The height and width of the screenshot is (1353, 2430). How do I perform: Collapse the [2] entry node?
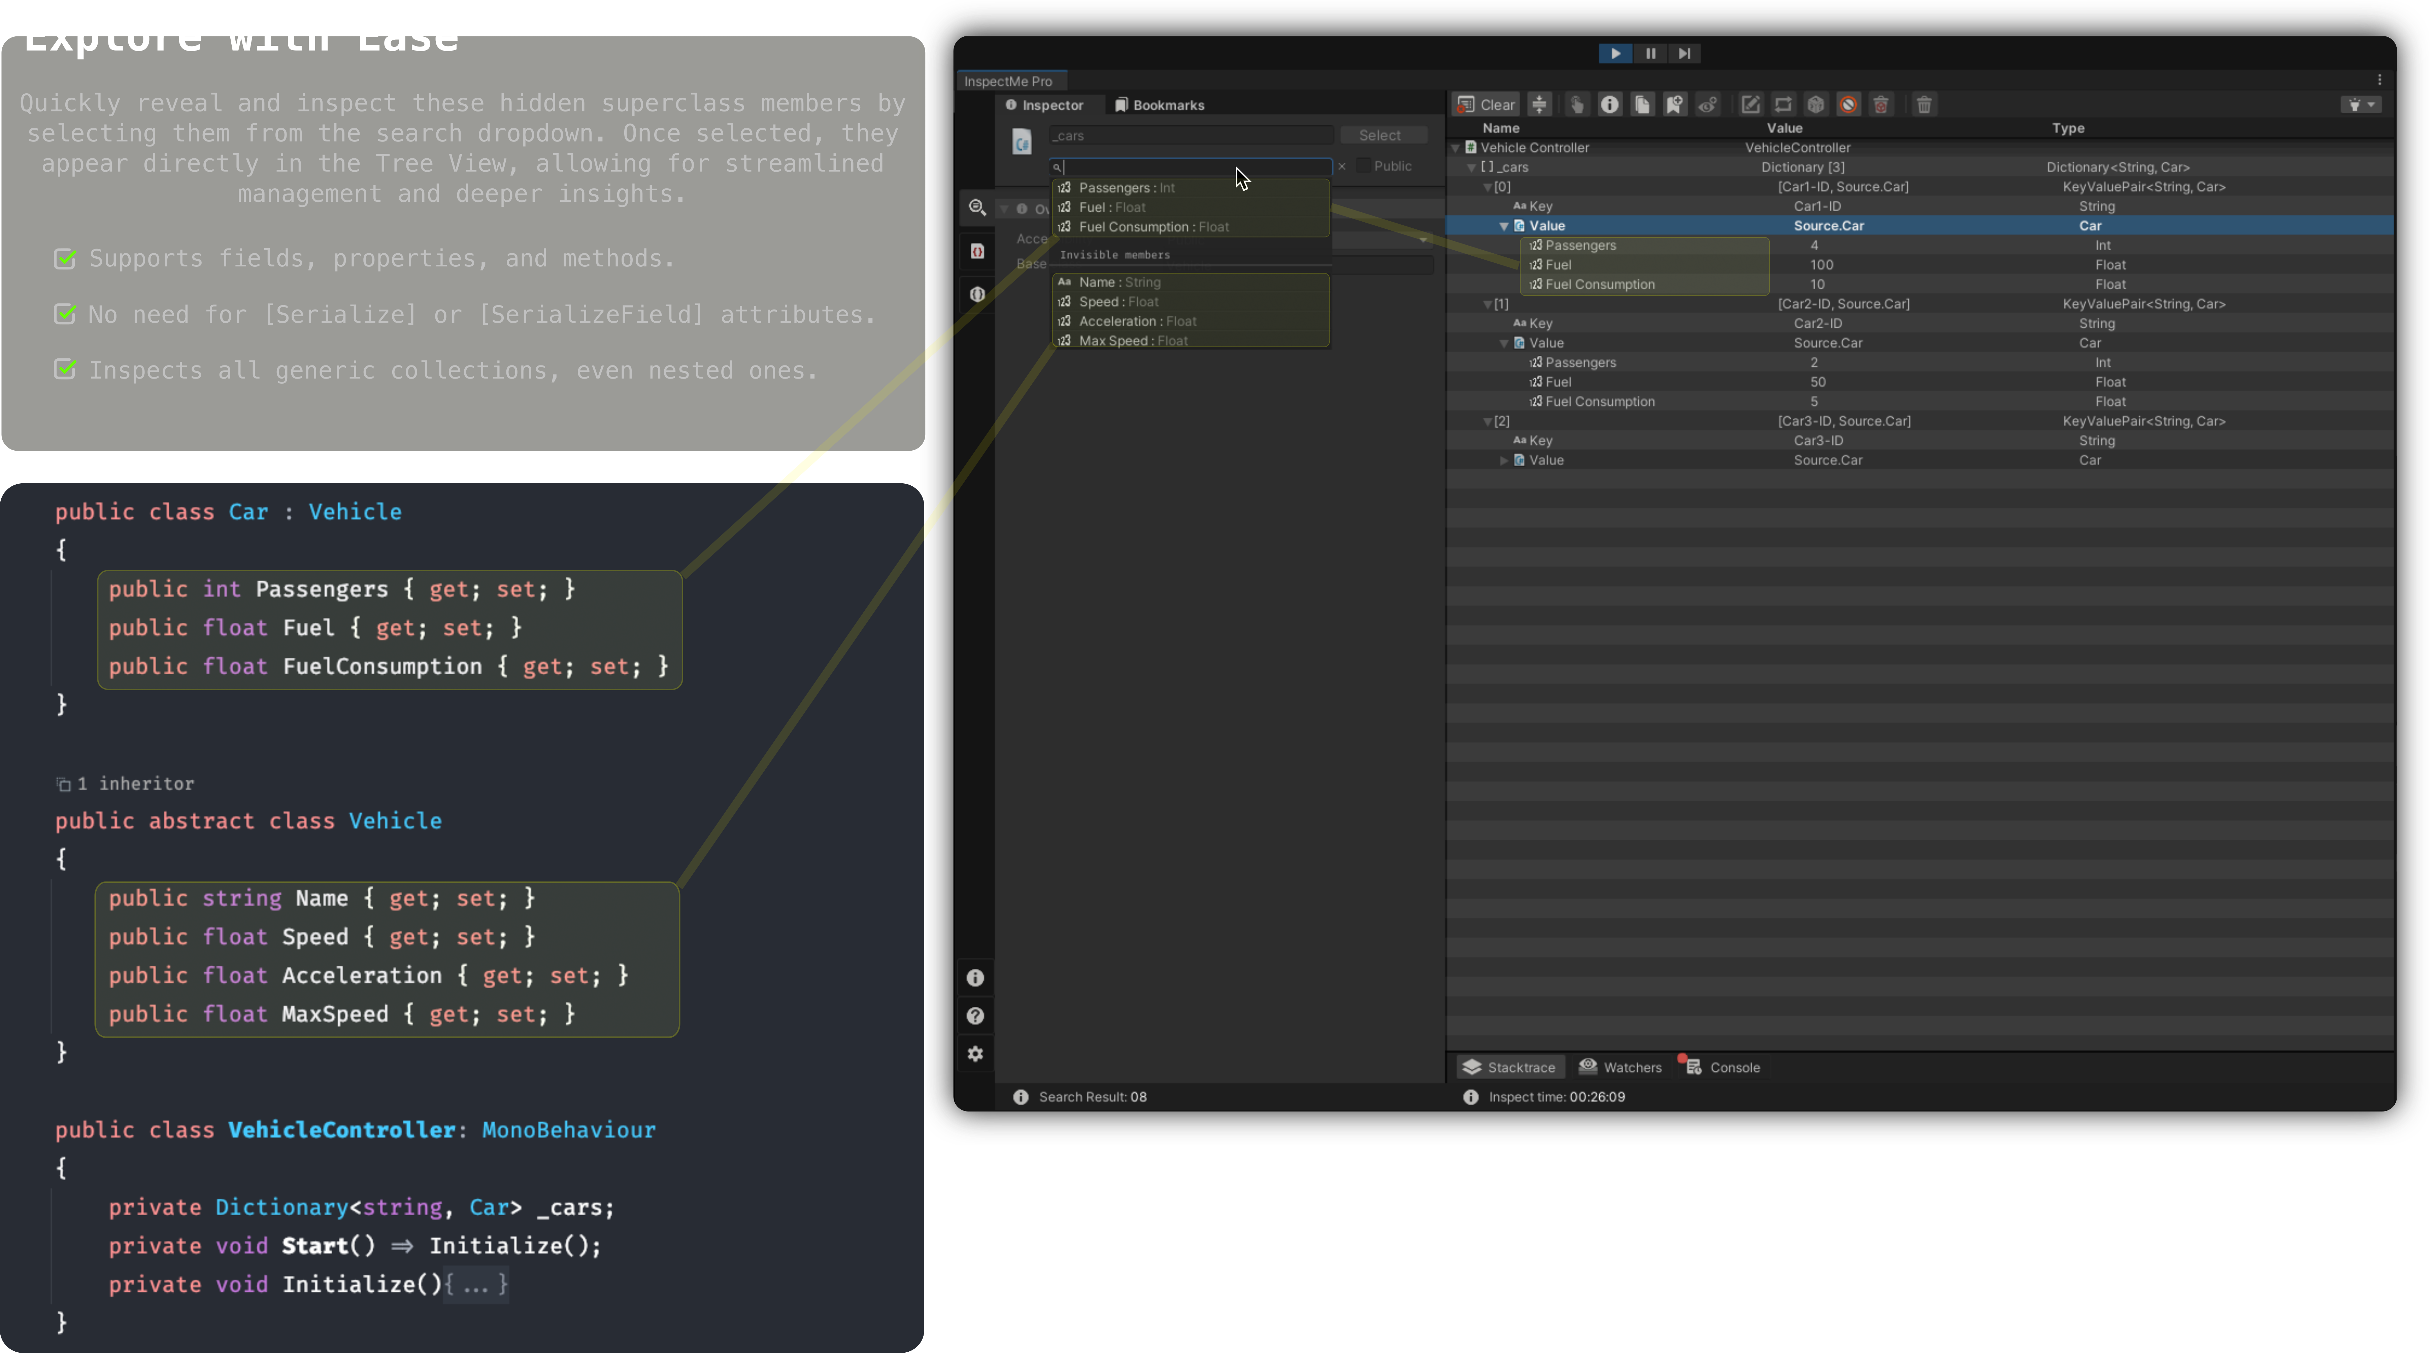[x=1488, y=422]
